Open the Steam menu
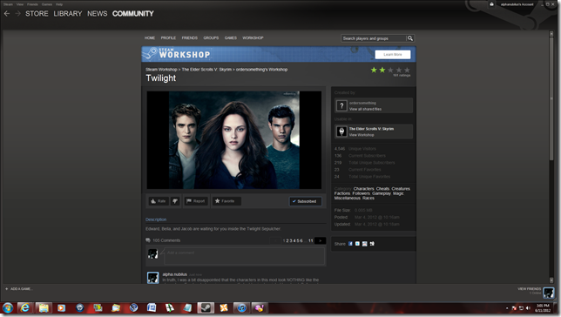This screenshot has width=561, height=317. [8, 4]
